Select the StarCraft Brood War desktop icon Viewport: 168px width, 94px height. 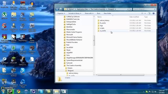pyautogui.click(x=23, y=16)
